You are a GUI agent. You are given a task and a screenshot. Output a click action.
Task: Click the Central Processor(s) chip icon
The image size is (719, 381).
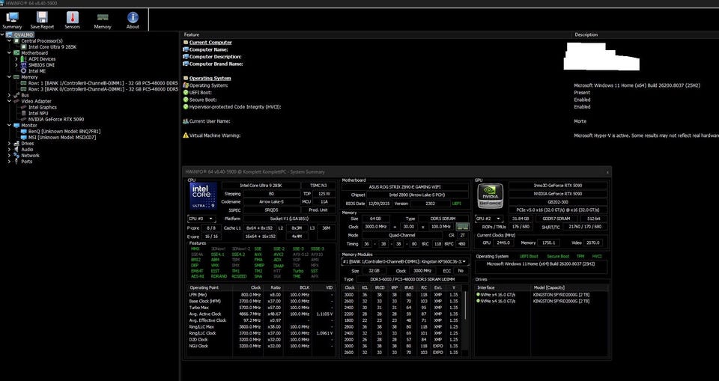(17, 41)
